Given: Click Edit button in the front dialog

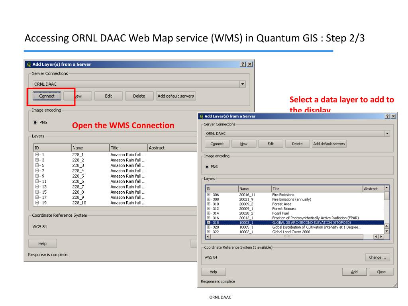Looking at the screenshot, I should click(271, 143).
